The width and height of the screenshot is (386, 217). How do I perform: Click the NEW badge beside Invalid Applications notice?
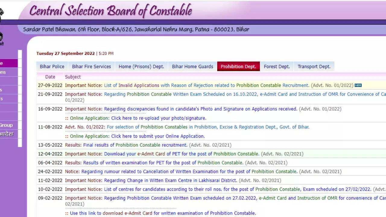(x=358, y=85)
